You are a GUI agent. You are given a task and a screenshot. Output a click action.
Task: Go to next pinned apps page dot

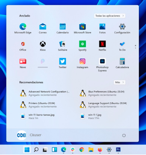(136, 48)
